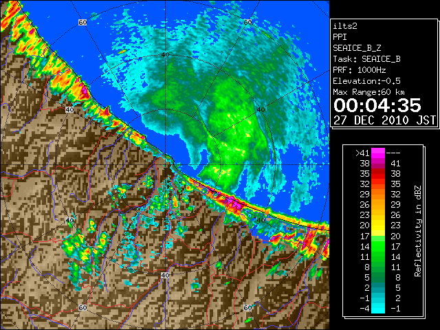Pick the dark green 8–11 dBZ swatch
Screen dimensions: 440x330
tap(378, 267)
